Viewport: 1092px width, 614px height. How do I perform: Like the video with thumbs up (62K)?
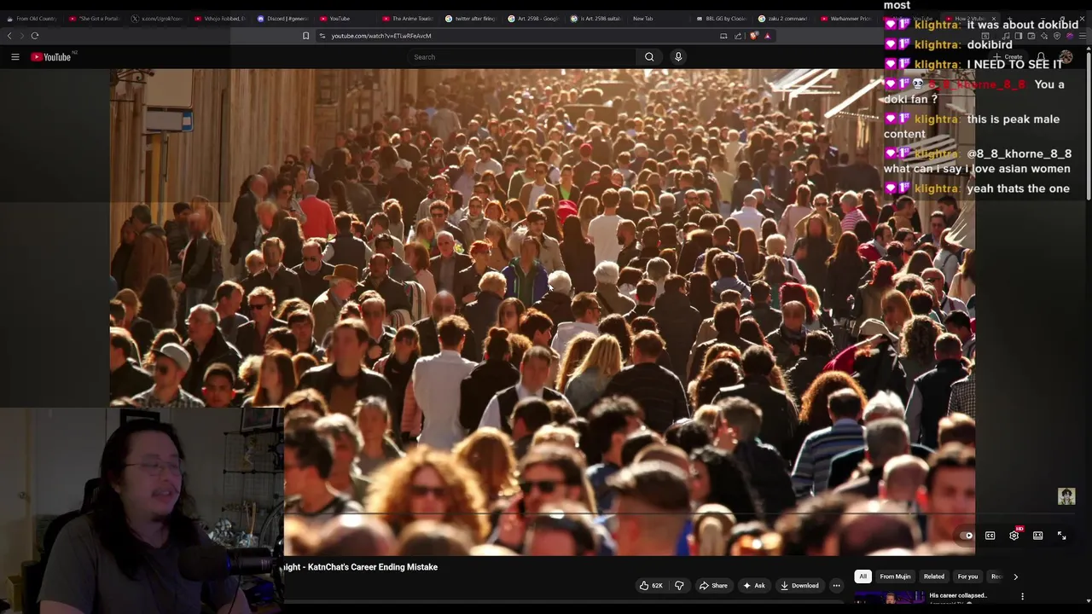coord(652,586)
